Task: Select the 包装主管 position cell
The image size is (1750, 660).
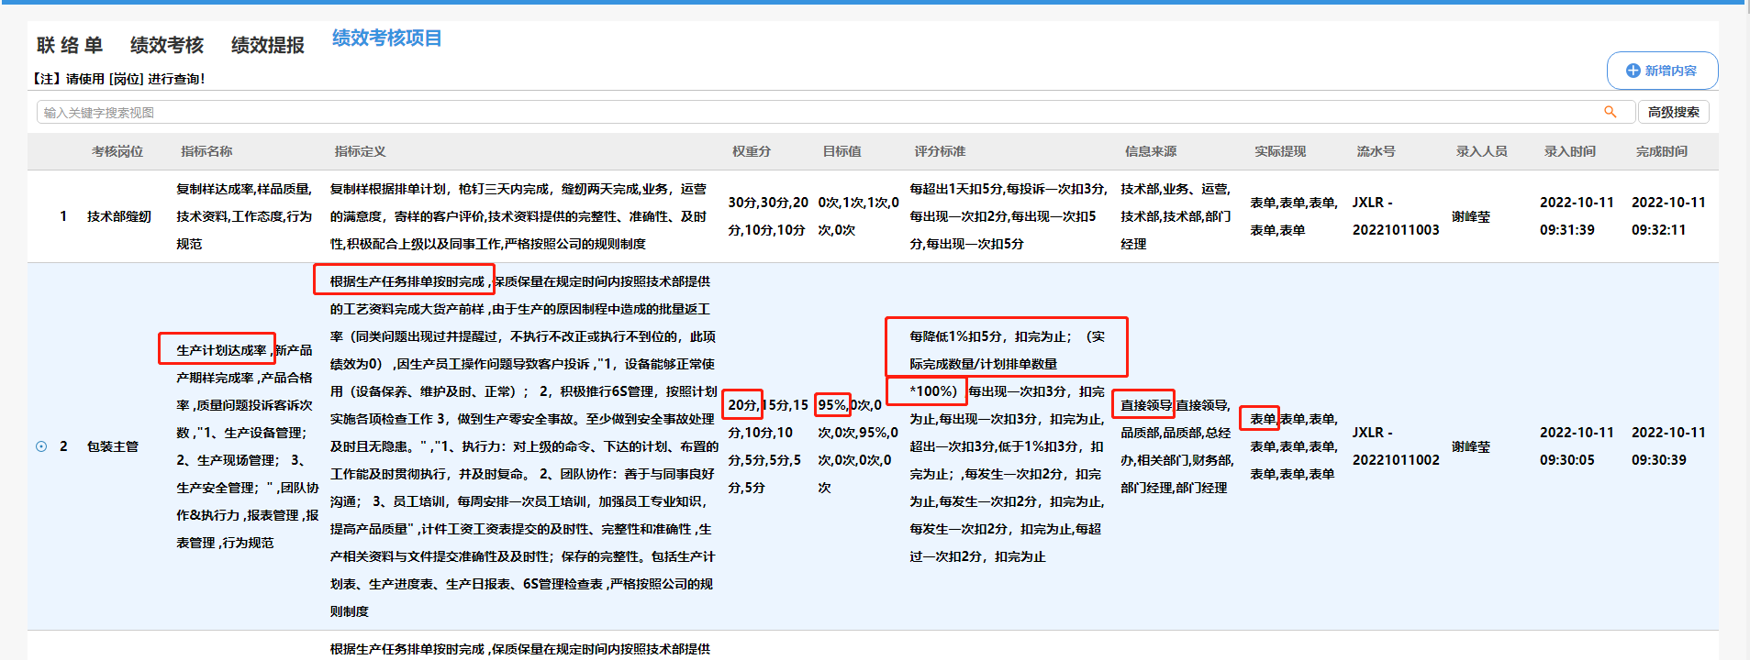Action: click(113, 446)
